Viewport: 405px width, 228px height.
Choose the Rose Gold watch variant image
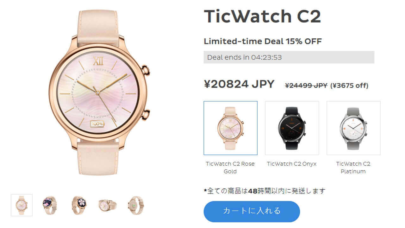tap(231, 128)
